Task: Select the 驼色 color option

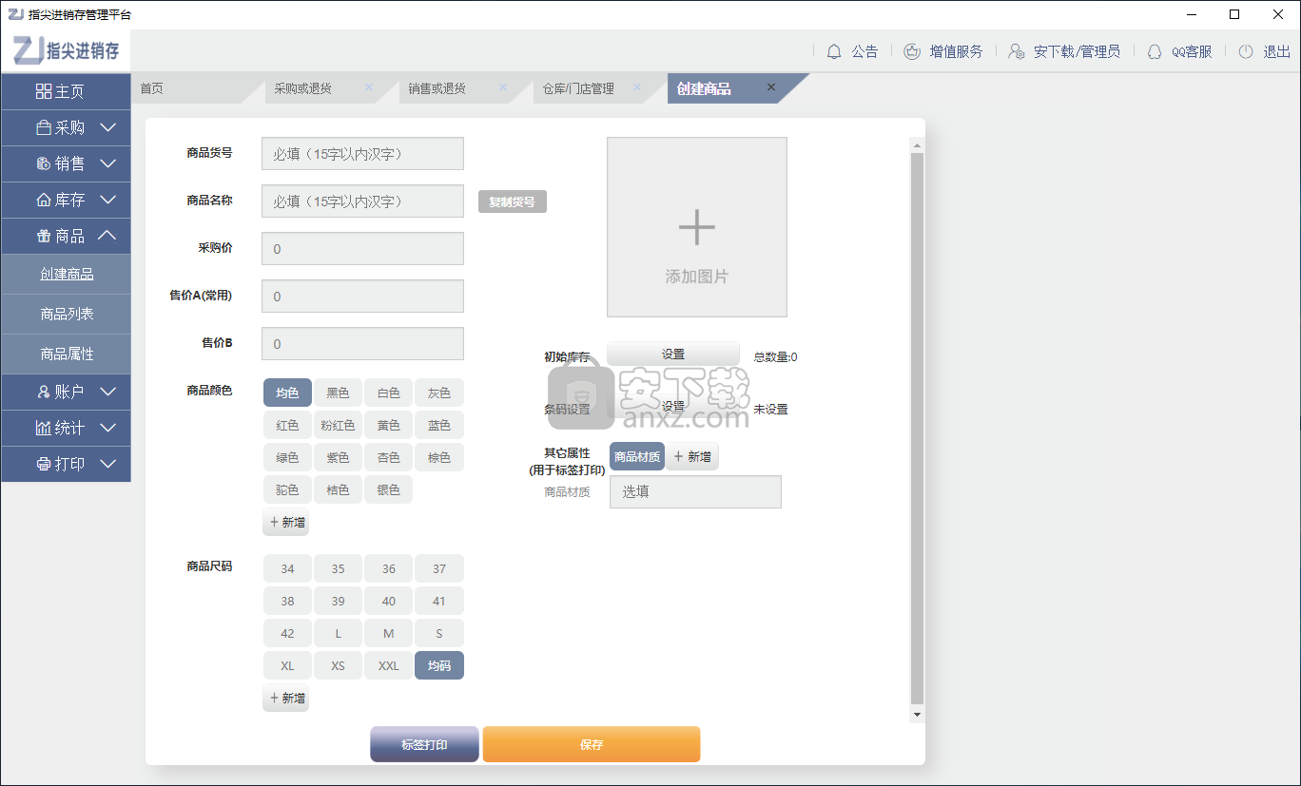Action: coord(287,489)
